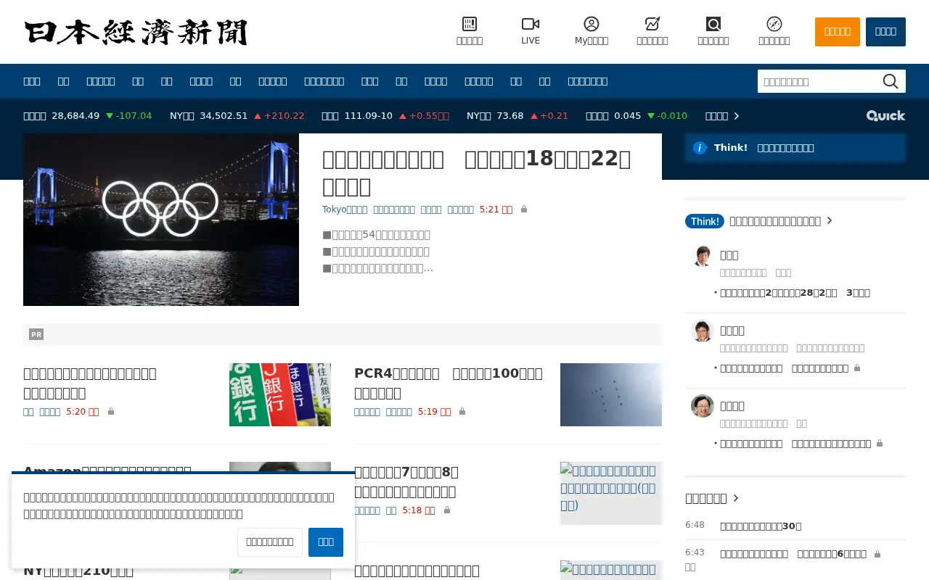Click the orange button in header
Screen dimensions: 929x580
(x=838, y=32)
